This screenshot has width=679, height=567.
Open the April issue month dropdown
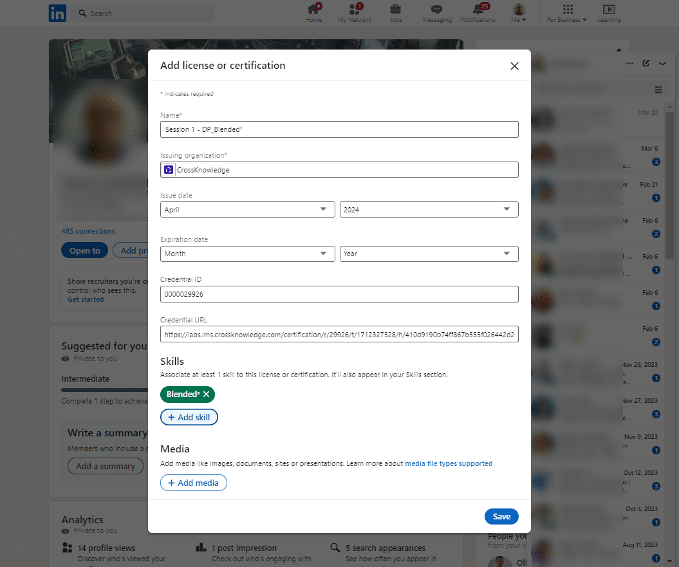247,209
